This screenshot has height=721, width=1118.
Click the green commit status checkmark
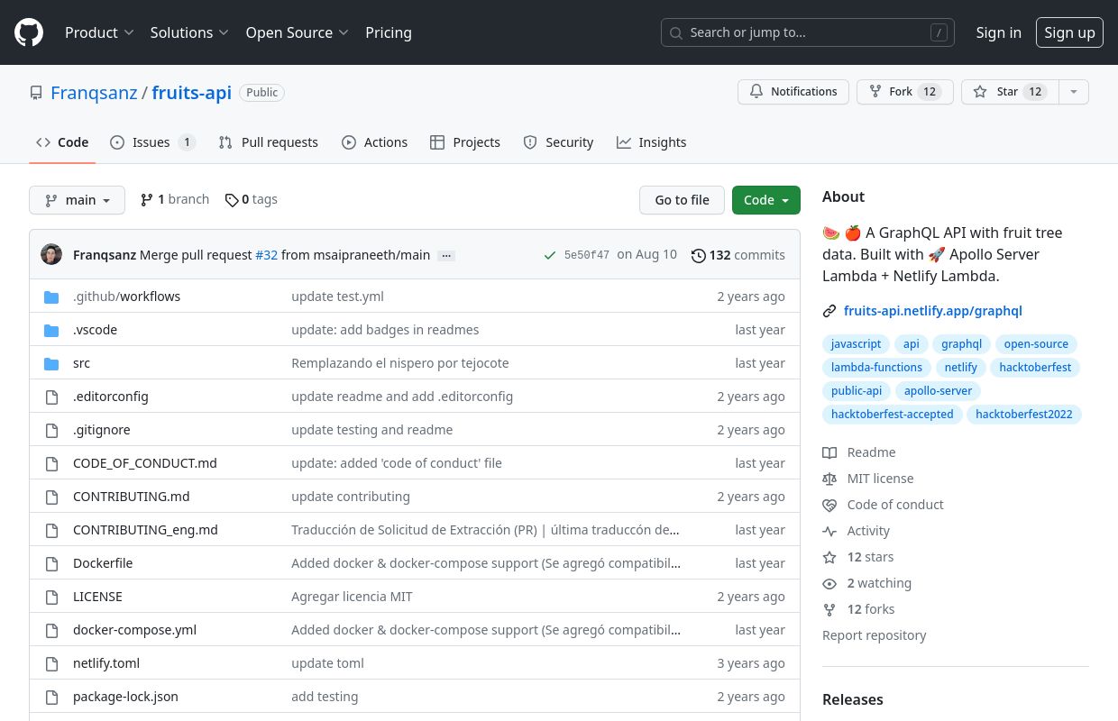pyautogui.click(x=550, y=256)
